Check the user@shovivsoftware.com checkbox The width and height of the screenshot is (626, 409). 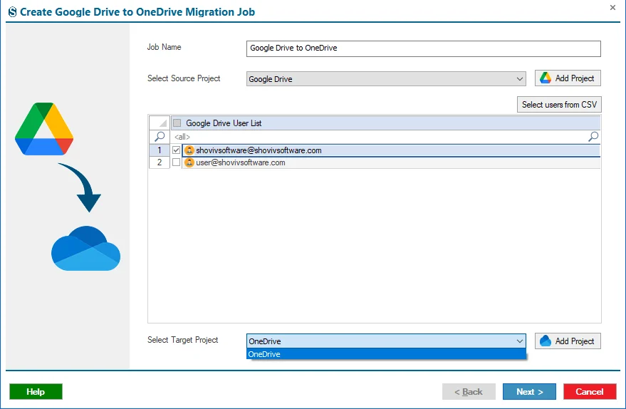176,162
